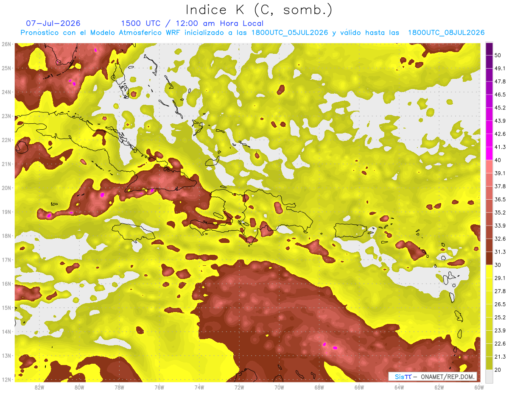
Task: Click the colorbar value "21.3"
Action: (500, 357)
